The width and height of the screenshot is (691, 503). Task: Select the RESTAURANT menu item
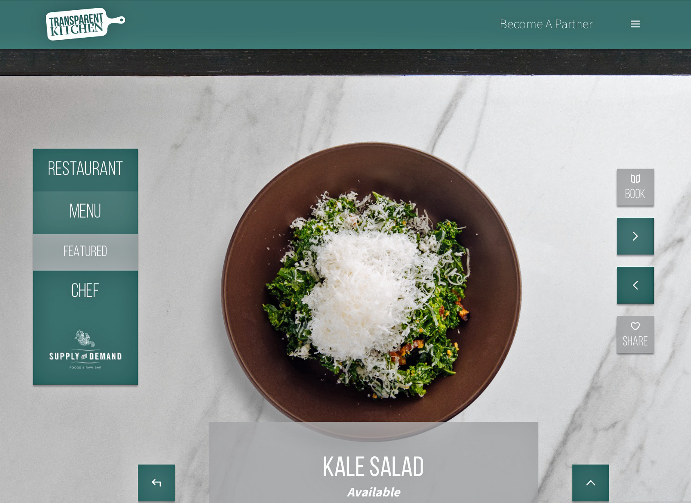[86, 169]
